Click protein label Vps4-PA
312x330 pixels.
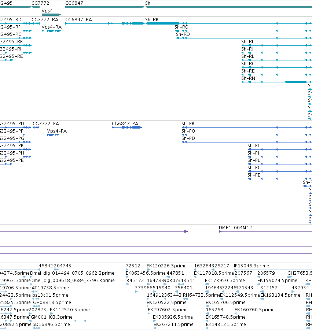(x=57, y=131)
